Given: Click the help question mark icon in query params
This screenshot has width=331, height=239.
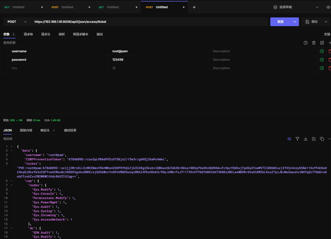Looking at the screenshot, I should coord(305,43).
